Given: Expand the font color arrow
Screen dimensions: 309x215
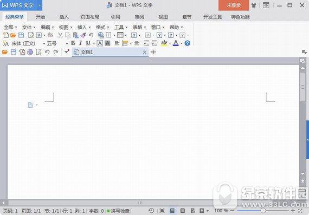Looking at the screenshot, I should point(181,43).
